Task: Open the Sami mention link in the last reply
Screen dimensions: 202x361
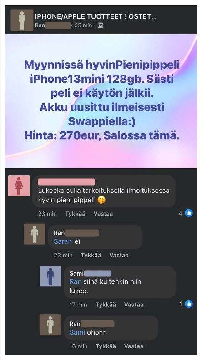Action: click(77, 332)
